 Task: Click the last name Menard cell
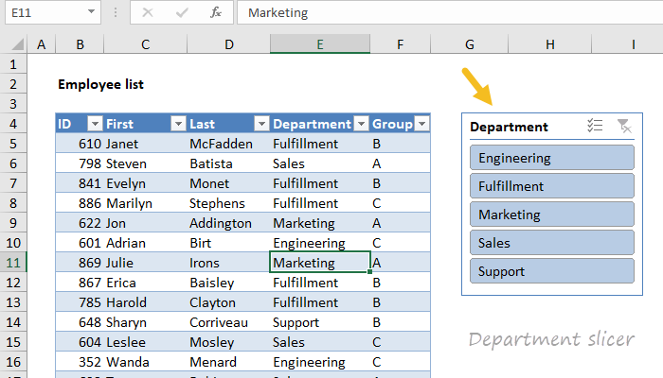point(229,362)
